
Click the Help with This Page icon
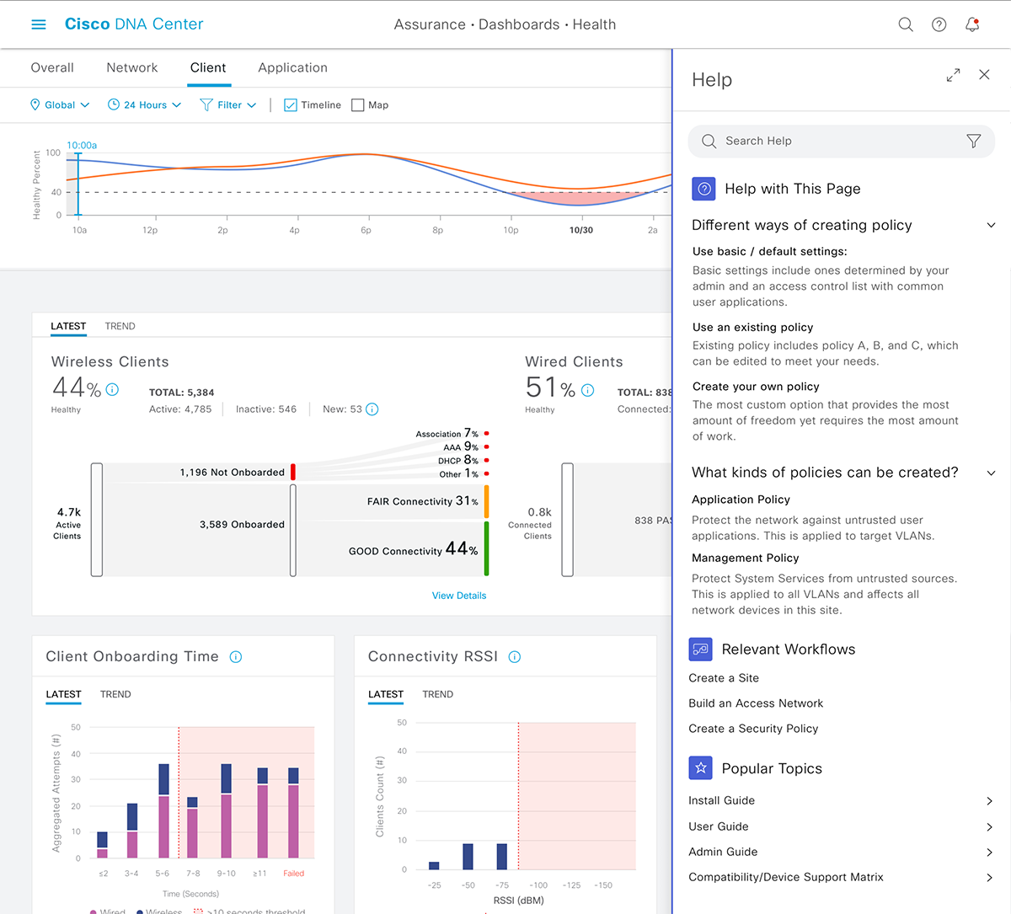[703, 189]
